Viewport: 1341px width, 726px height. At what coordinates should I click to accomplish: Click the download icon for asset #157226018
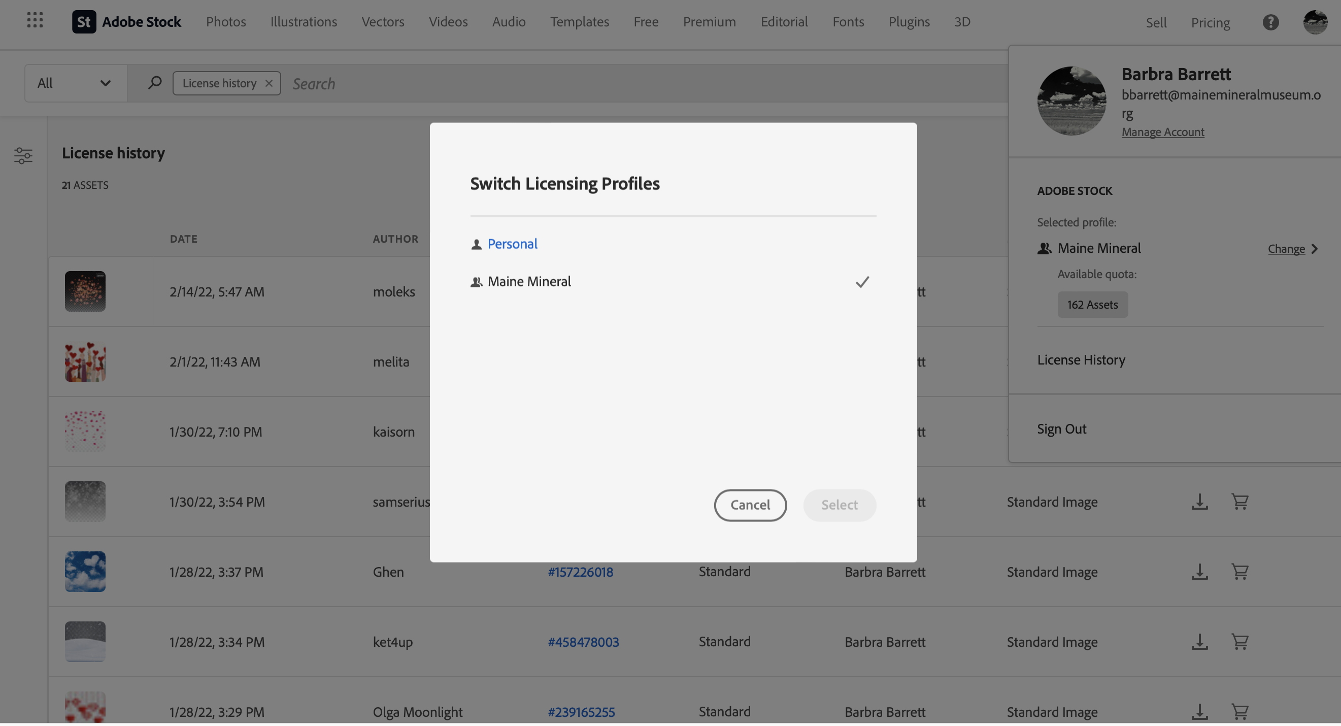(x=1199, y=571)
